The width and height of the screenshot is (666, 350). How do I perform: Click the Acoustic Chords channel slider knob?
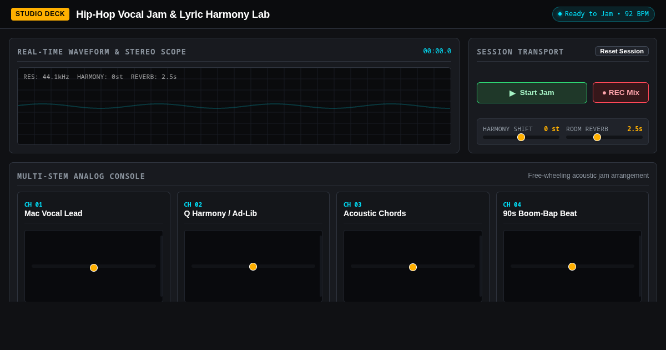click(x=413, y=267)
